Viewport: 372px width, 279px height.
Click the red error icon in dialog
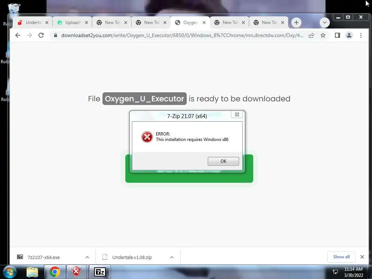pyautogui.click(x=147, y=137)
